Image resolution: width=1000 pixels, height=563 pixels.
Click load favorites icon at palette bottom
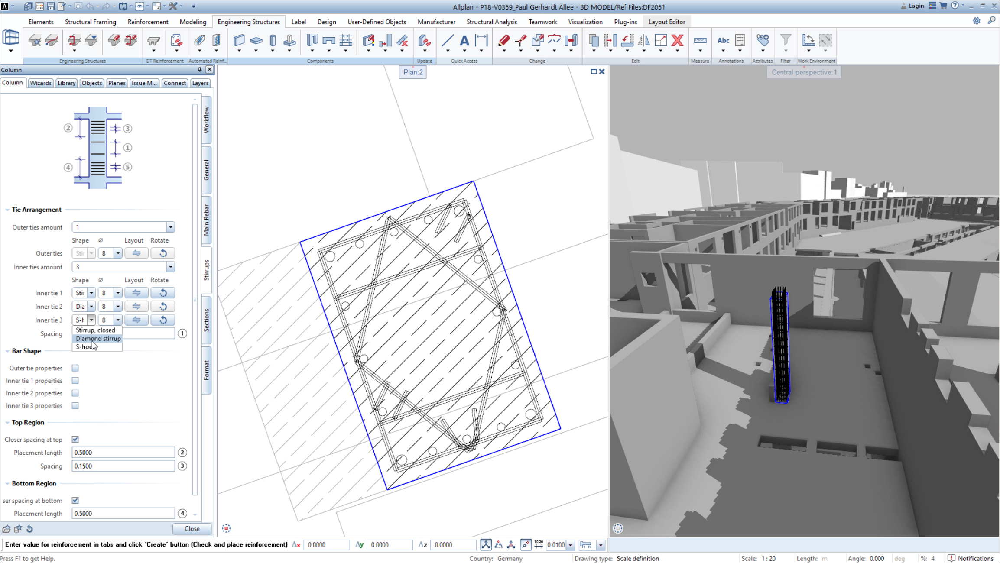(x=6, y=529)
